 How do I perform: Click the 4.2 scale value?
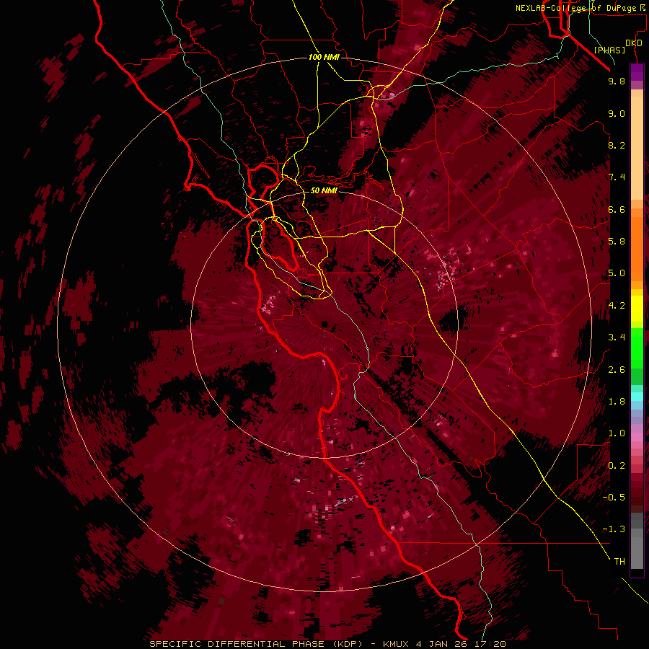617,306
